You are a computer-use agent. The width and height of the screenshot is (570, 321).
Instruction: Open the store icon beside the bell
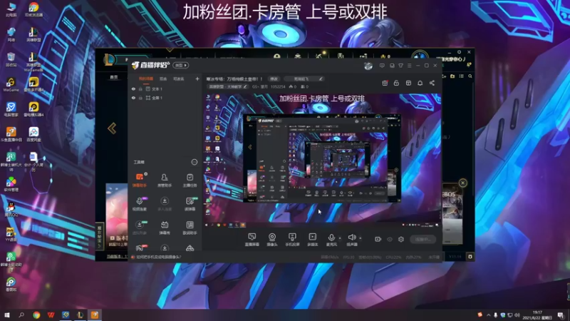pyautogui.click(x=408, y=83)
